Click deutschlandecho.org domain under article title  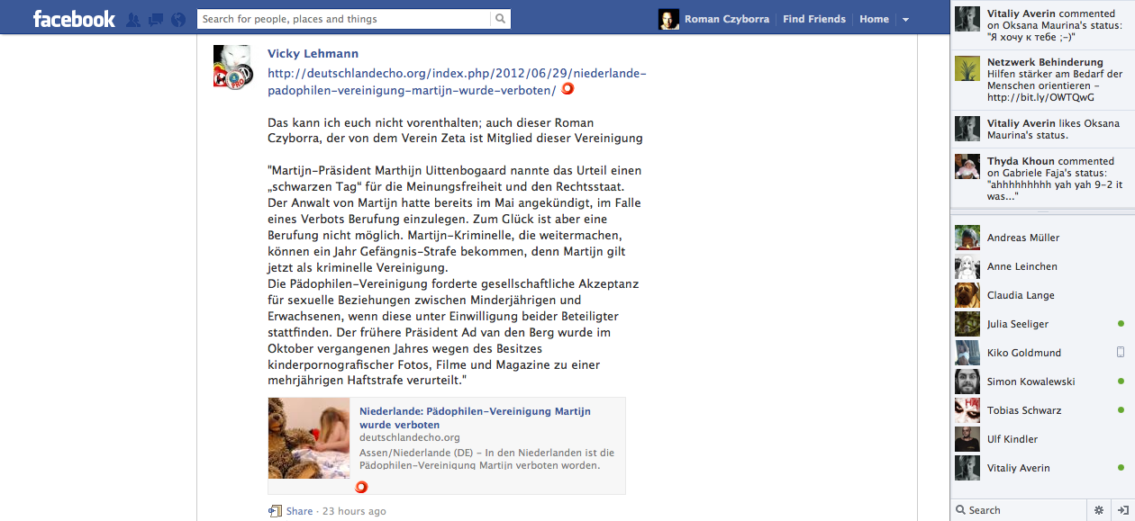[410, 437]
